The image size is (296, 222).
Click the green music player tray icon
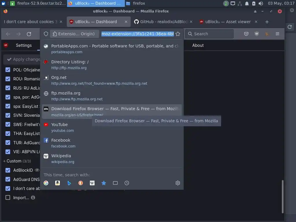click(x=226, y=3)
